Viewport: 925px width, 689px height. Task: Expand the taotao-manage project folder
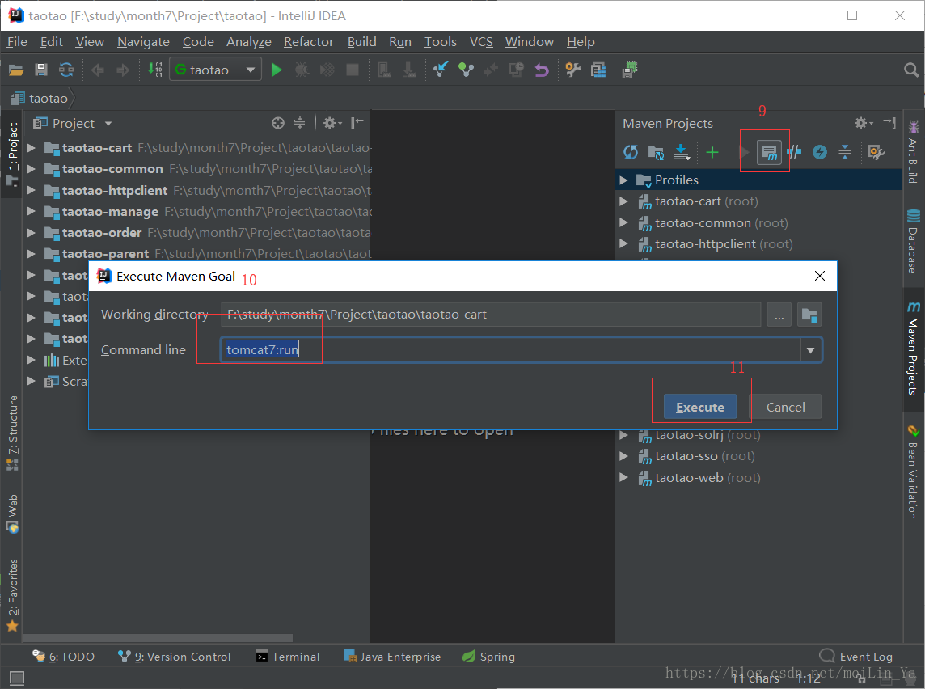[32, 211]
